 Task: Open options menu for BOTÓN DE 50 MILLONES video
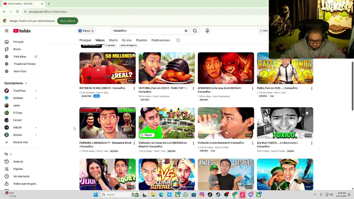[134, 88]
